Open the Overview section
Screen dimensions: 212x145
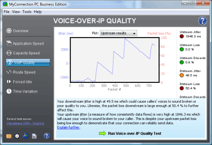(17, 31)
